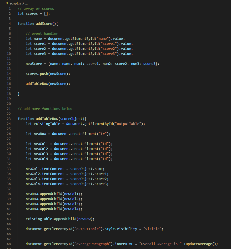Click the "visible" string on line 45

point(152,229)
